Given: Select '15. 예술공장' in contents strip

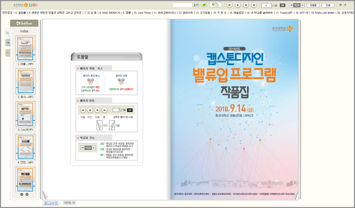Looking at the screenshot, I should (236, 13).
